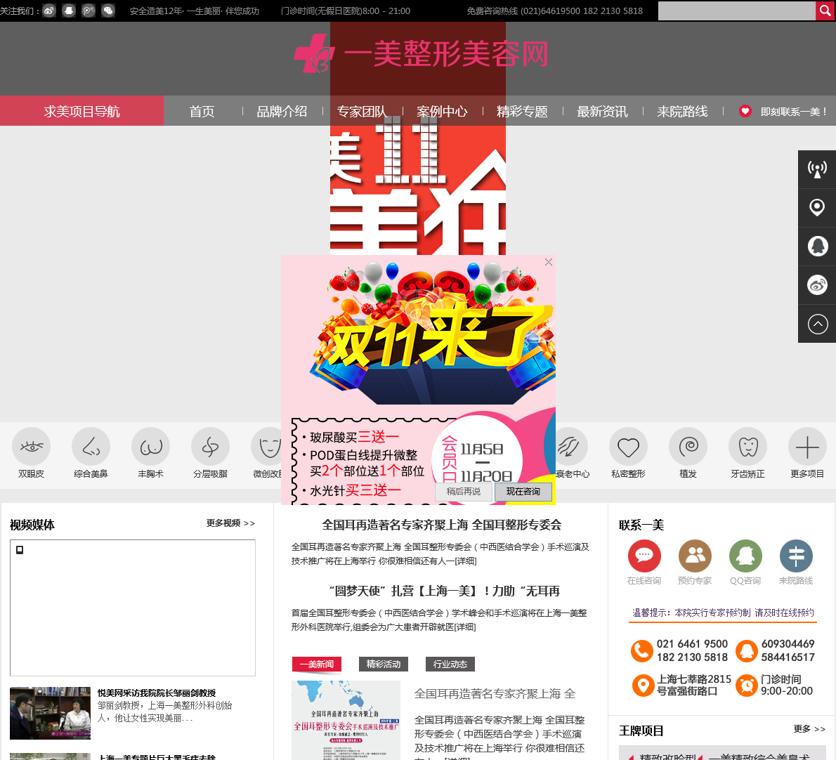The height and width of the screenshot is (760, 836).
Task: Select the 双眼皮 eye icon
Action: click(x=32, y=447)
